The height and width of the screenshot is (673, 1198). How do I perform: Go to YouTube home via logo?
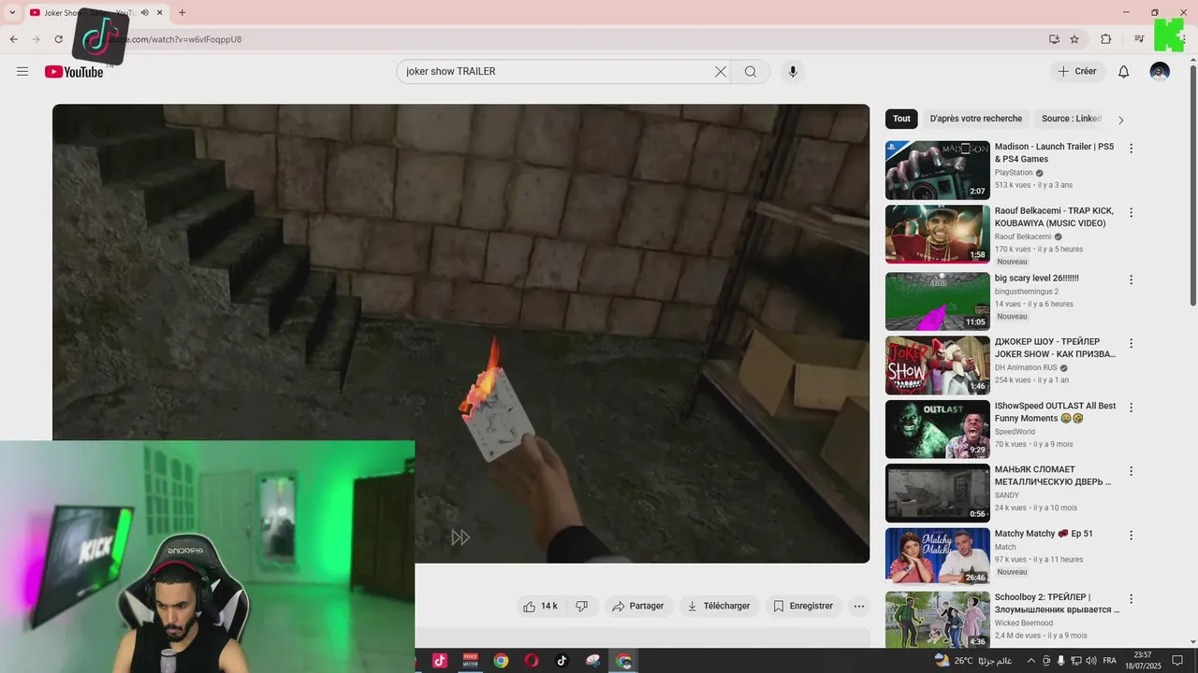pyautogui.click(x=74, y=72)
